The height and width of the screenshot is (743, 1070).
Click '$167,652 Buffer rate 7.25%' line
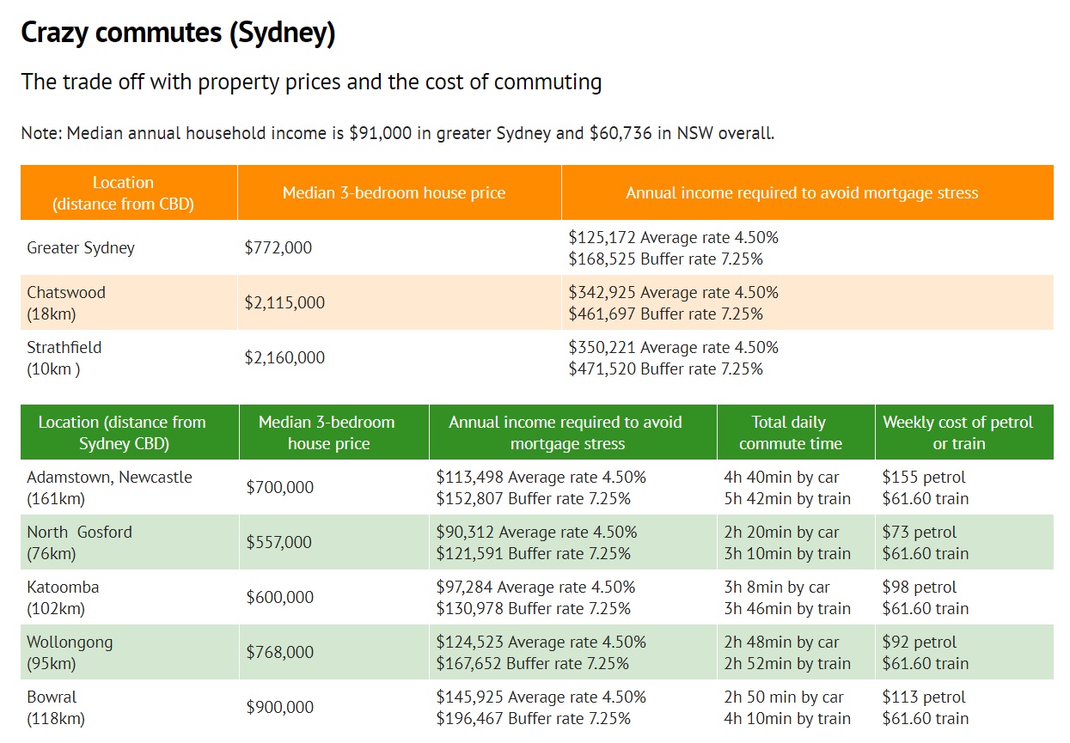(533, 663)
